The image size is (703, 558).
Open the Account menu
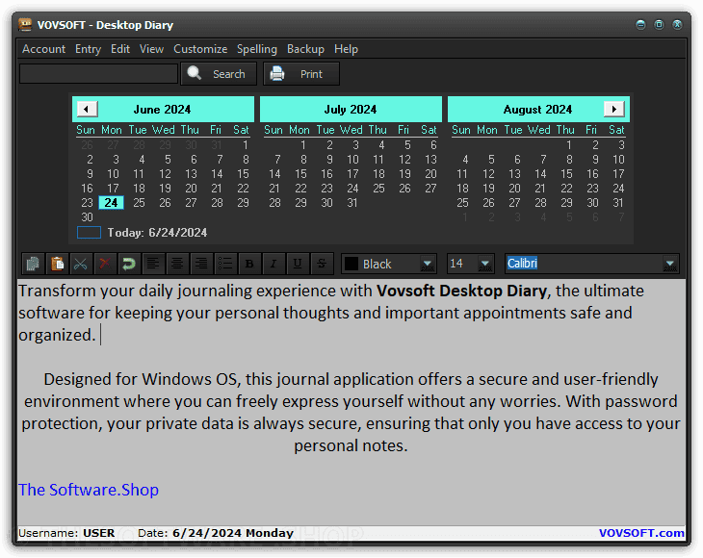(x=44, y=49)
